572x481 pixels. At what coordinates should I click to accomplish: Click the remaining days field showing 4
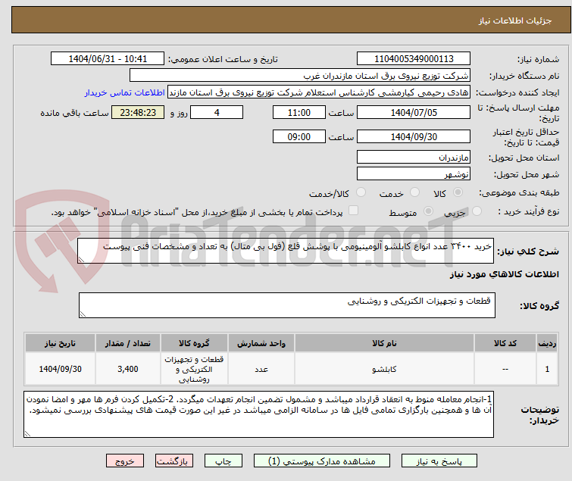coord(217,112)
